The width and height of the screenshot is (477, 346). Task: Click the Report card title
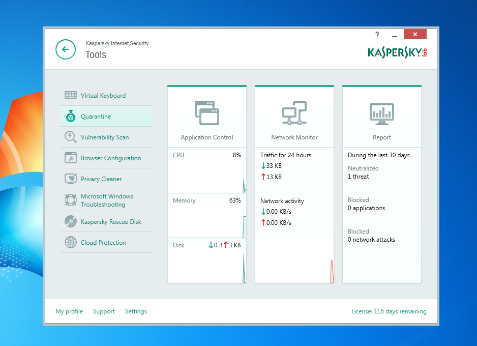coord(382,137)
